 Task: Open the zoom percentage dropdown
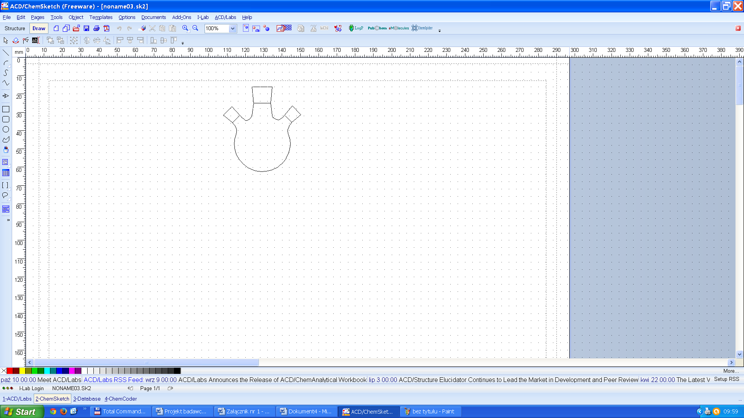pyautogui.click(x=232, y=28)
